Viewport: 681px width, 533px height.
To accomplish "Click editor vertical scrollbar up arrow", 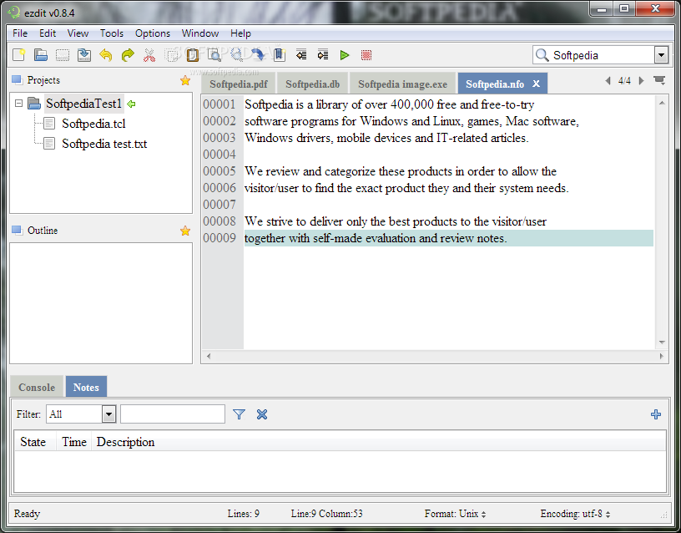I will pos(662,103).
